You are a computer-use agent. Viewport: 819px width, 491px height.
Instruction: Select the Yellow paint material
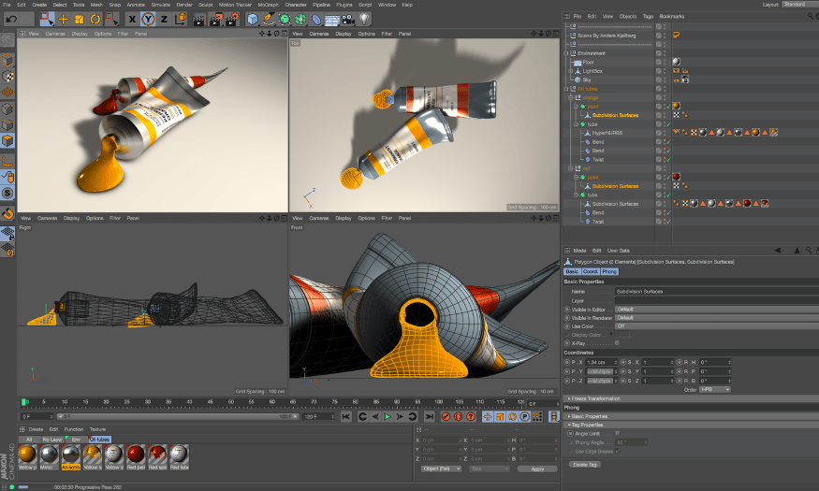tap(28, 457)
